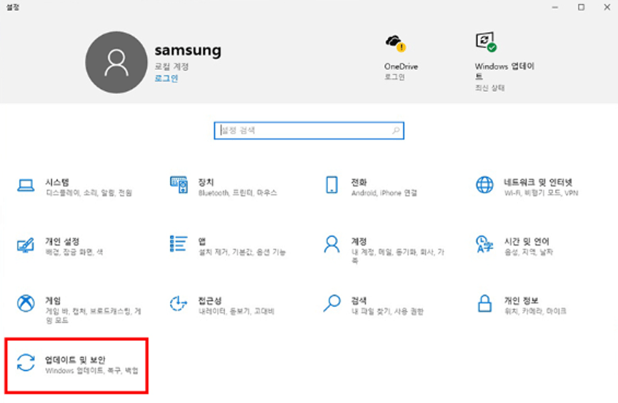
Task: Open the 업데이트 및 보안 sync icon
Action: pyautogui.click(x=26, y=362)
